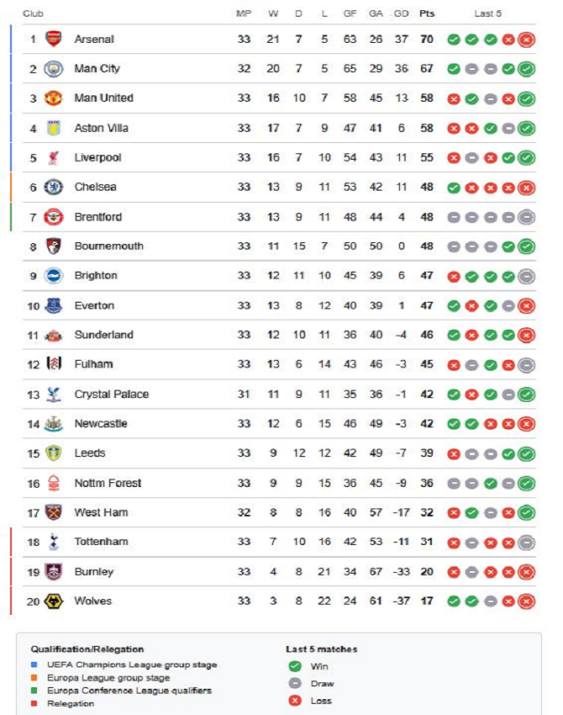
Task: Click the Crystal Palace crest icon
Action: [x=53, y=395]
